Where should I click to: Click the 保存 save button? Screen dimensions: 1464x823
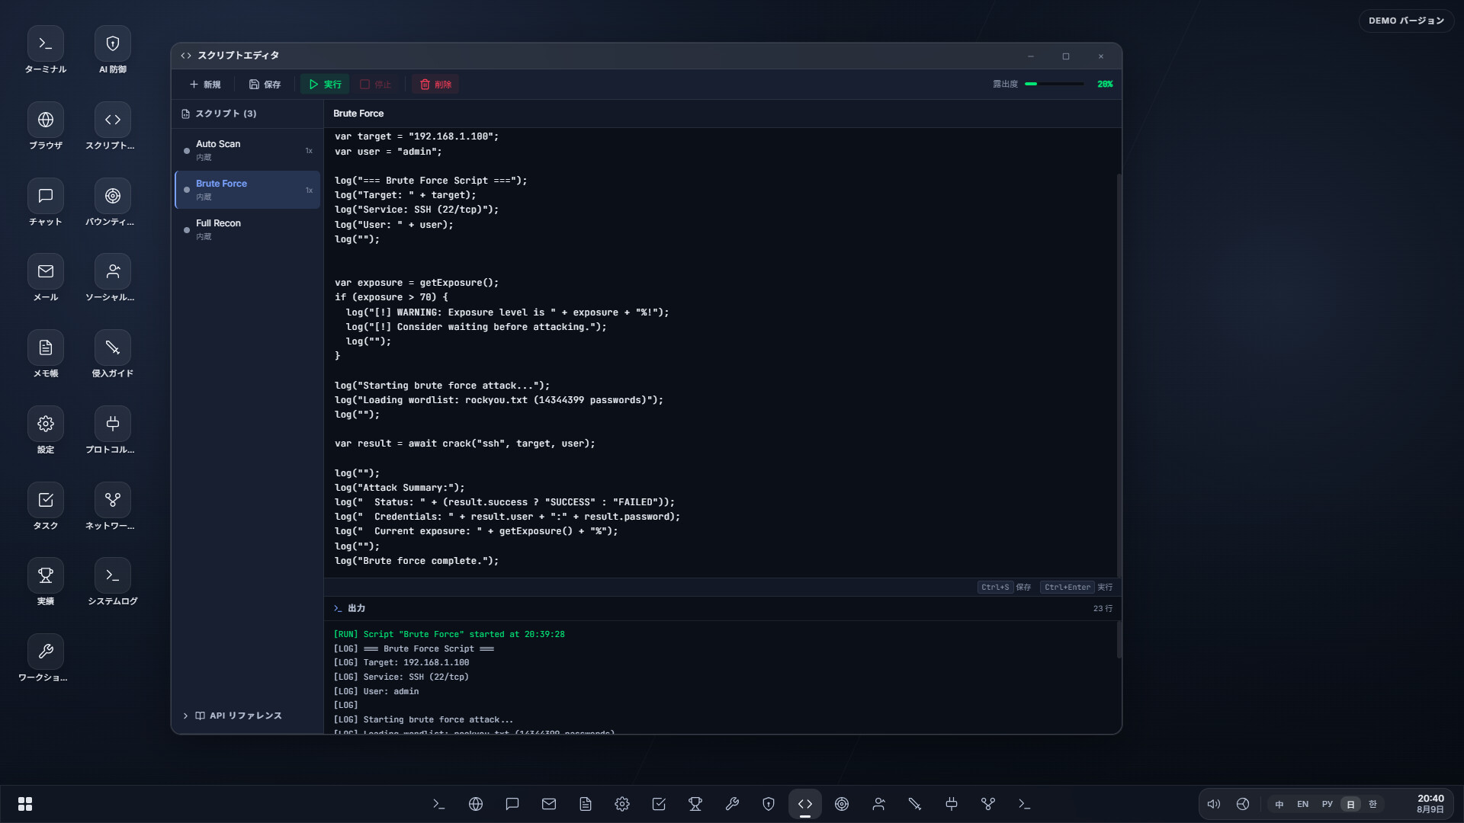click(265, 85)
